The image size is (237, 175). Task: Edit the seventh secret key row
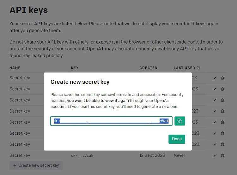[x=215, y=144]
